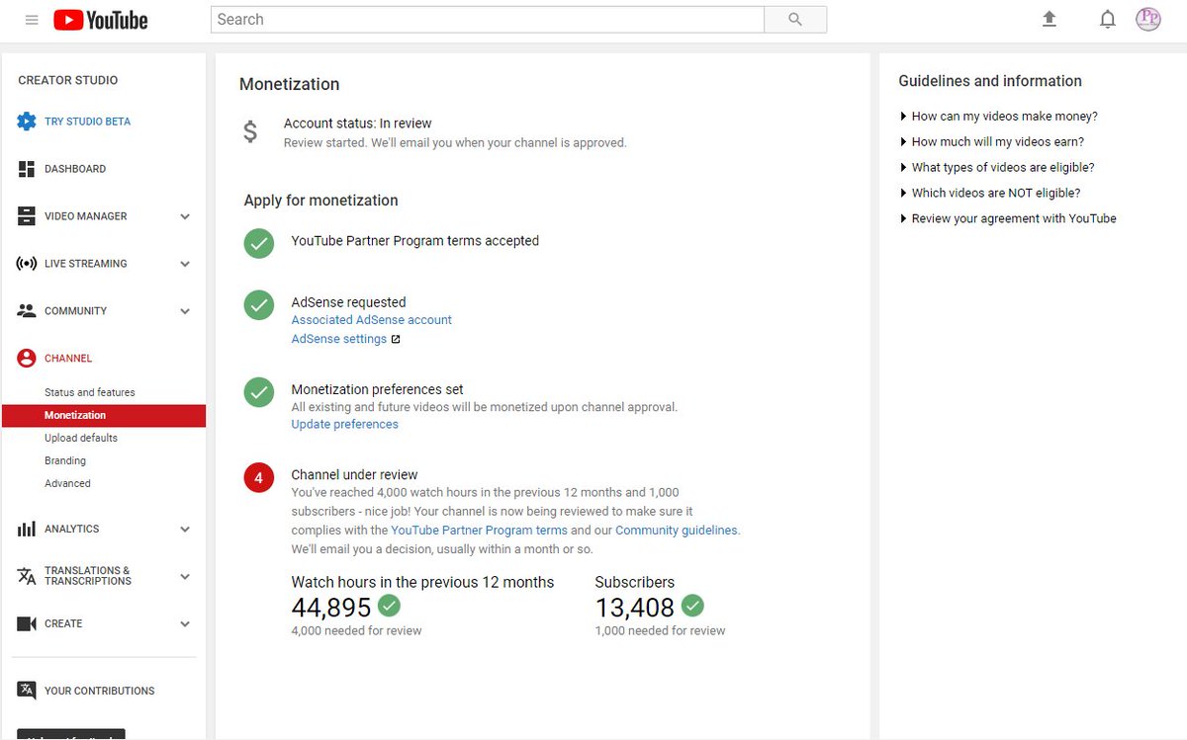This screenshot has height=740, width=1187.
Task: Click the green check next to 13,408
Action: click(x=692, y=606)
